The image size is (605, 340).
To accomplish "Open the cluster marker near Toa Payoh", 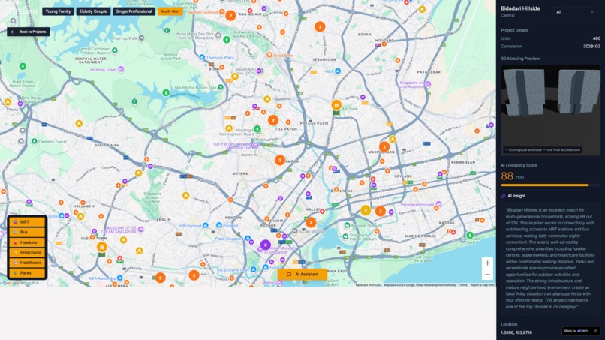I will [272, 120].
